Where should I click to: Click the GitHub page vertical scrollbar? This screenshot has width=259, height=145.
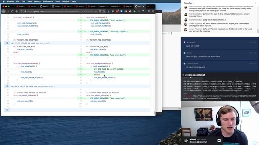point(155,113)
